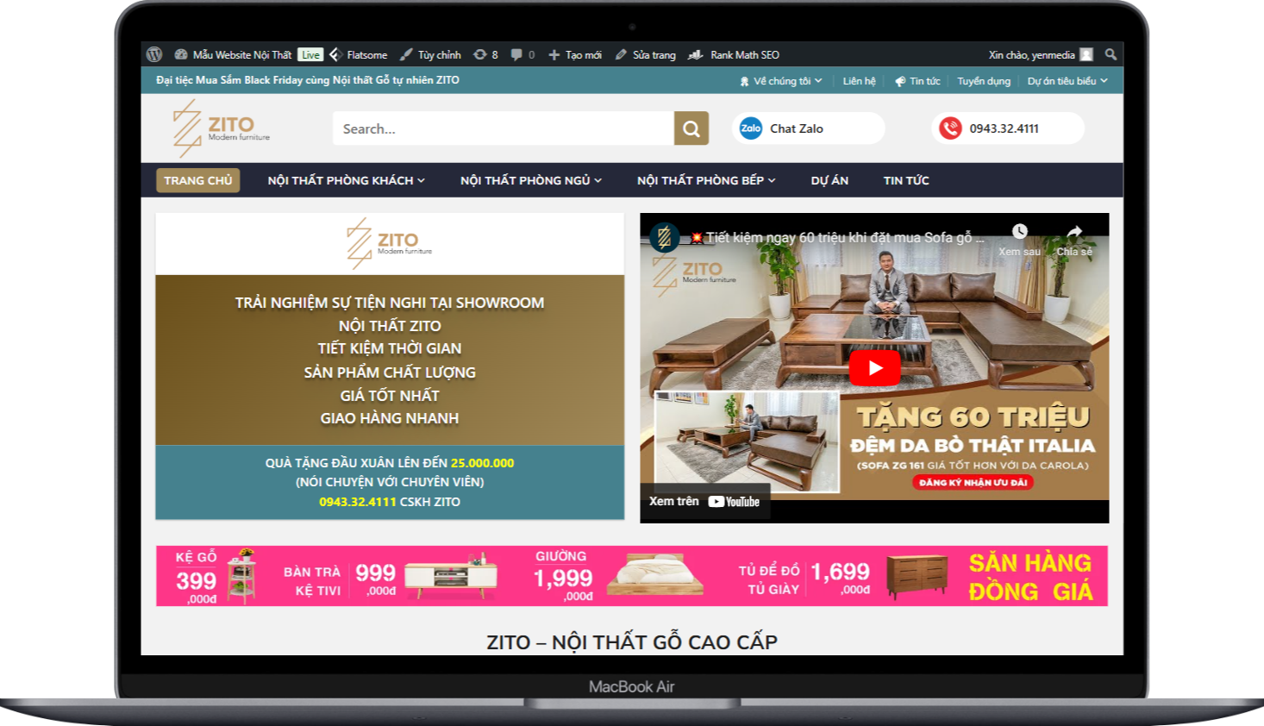1264x726 pixels.
Task: Expand Dự án tiêu biểu dropdown
Action: click(x=1067, y=81)
